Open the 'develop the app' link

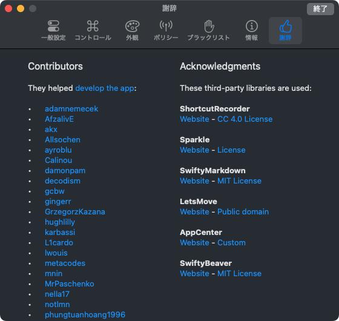(x=105, y=88)
